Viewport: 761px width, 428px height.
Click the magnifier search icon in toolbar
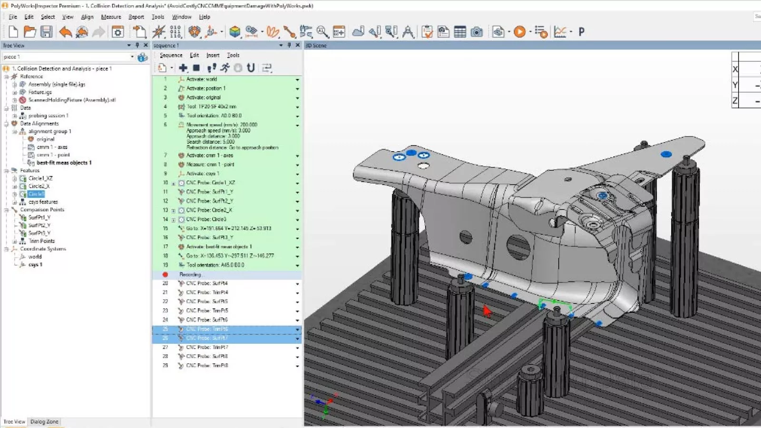[x=322, y=32]
